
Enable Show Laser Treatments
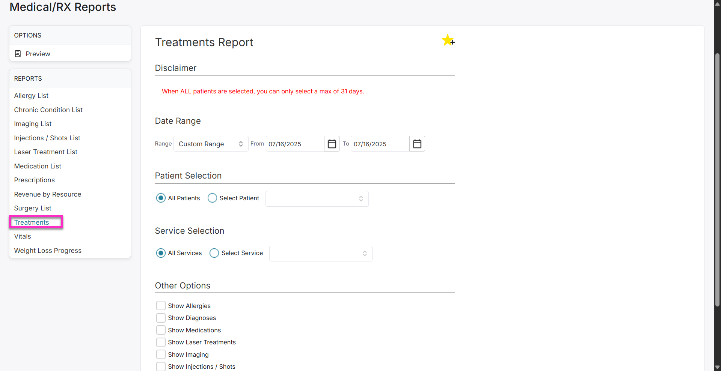(161, 342)
